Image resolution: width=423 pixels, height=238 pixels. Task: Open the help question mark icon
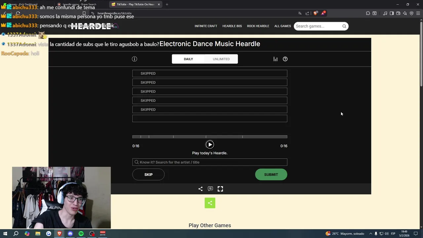(x=285, y=59)
